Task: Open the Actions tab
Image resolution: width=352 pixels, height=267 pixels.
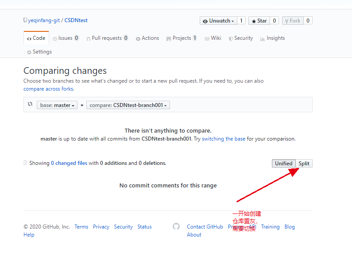Action: click(147, 38)
